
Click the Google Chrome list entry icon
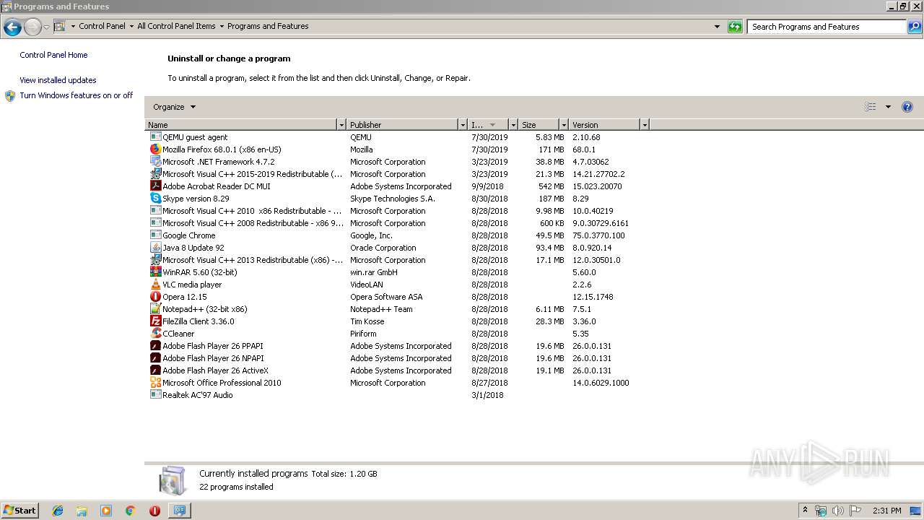(155, 235)
